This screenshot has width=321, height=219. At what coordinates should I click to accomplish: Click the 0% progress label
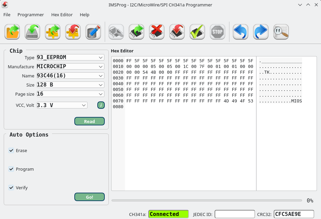[x=310, y=200]
